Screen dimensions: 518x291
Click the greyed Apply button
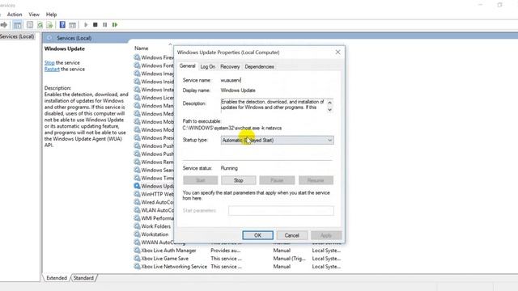(x=325, y=235)
